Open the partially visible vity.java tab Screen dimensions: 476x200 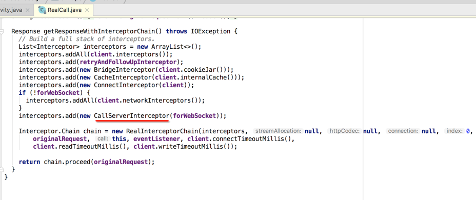[x=11, y=10]
